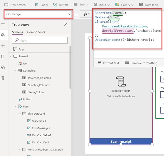This screenshot has width=164, height=156.
Task: Select StarVisible1 tree item
Action: click(x=39, y=121)
